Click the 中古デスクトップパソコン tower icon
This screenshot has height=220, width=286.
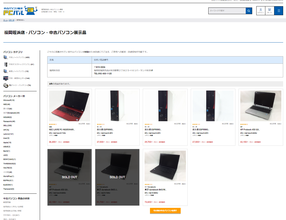click(6, 64)
